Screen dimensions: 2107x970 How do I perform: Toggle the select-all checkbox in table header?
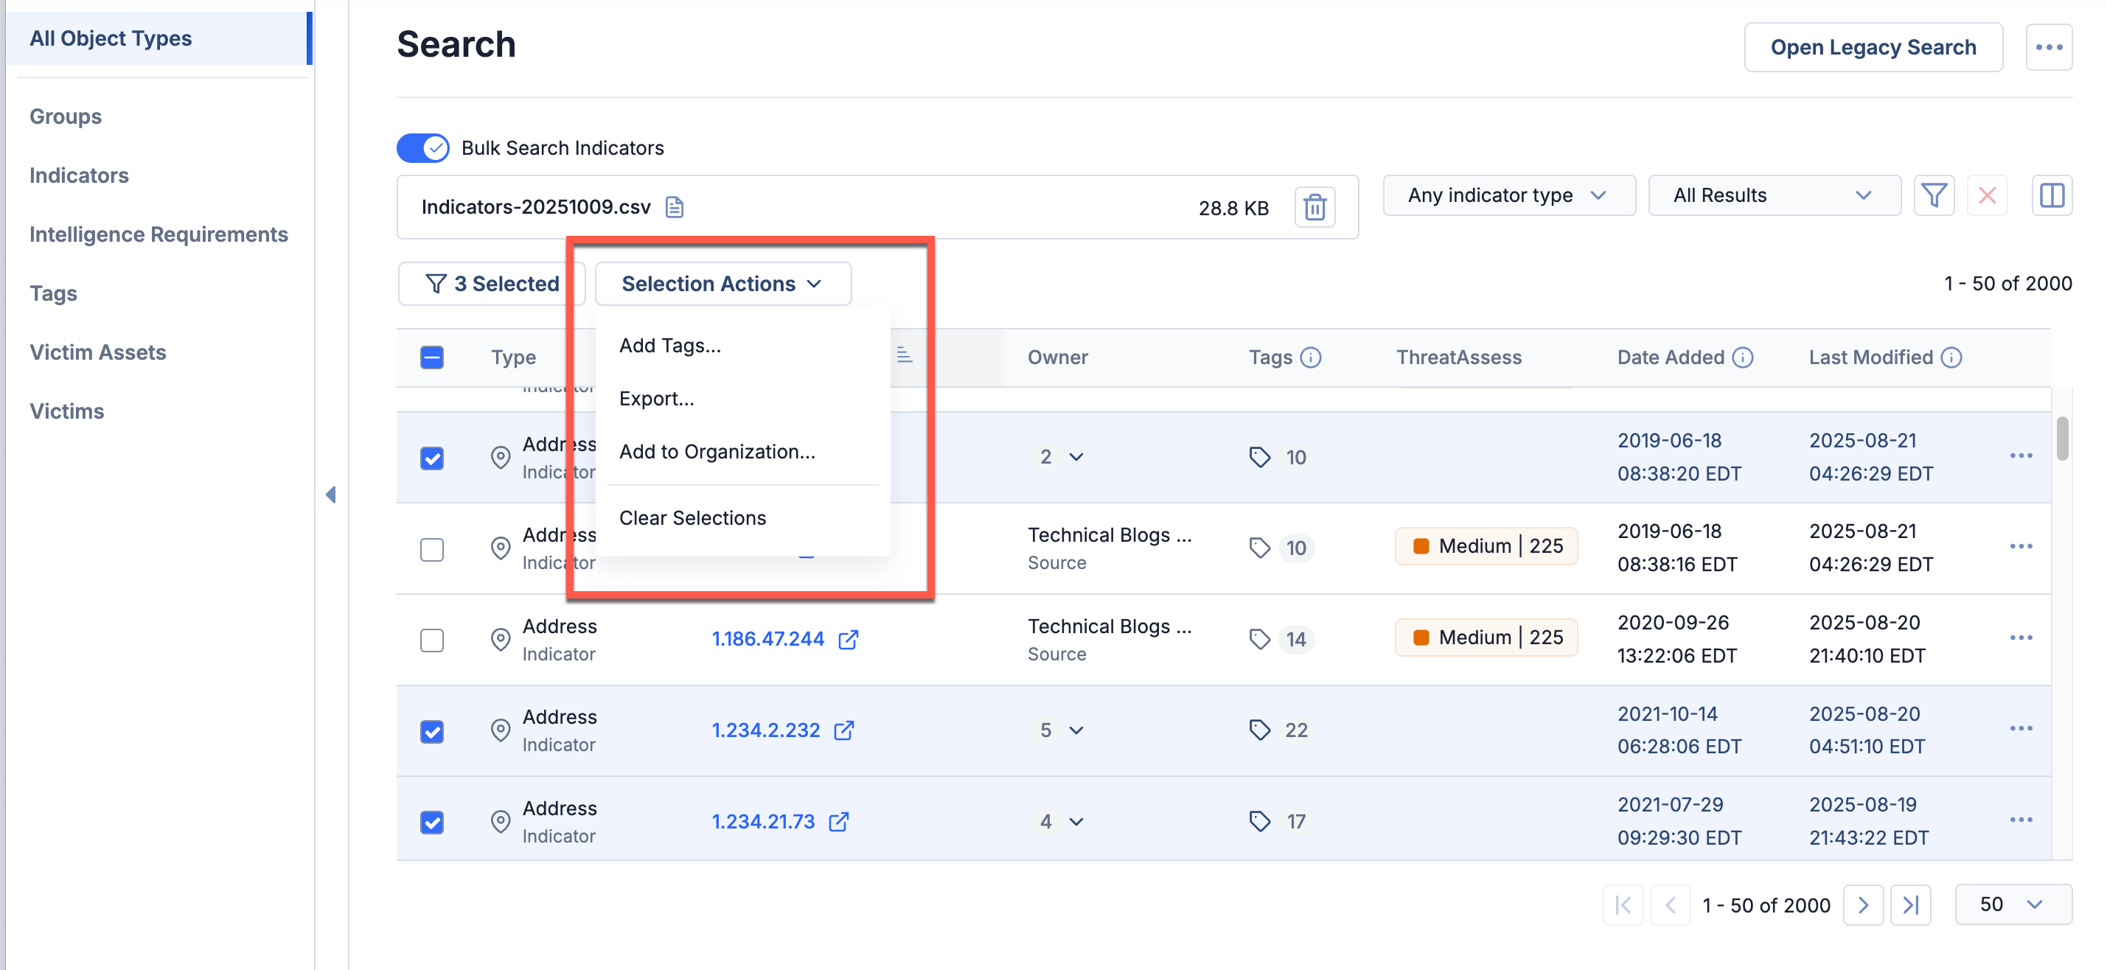pyautogui.click(x=432, y=357)
